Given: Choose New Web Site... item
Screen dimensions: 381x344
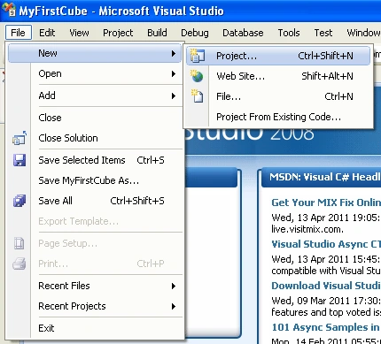Looking at the screenshot, I should tap(278, 76).
